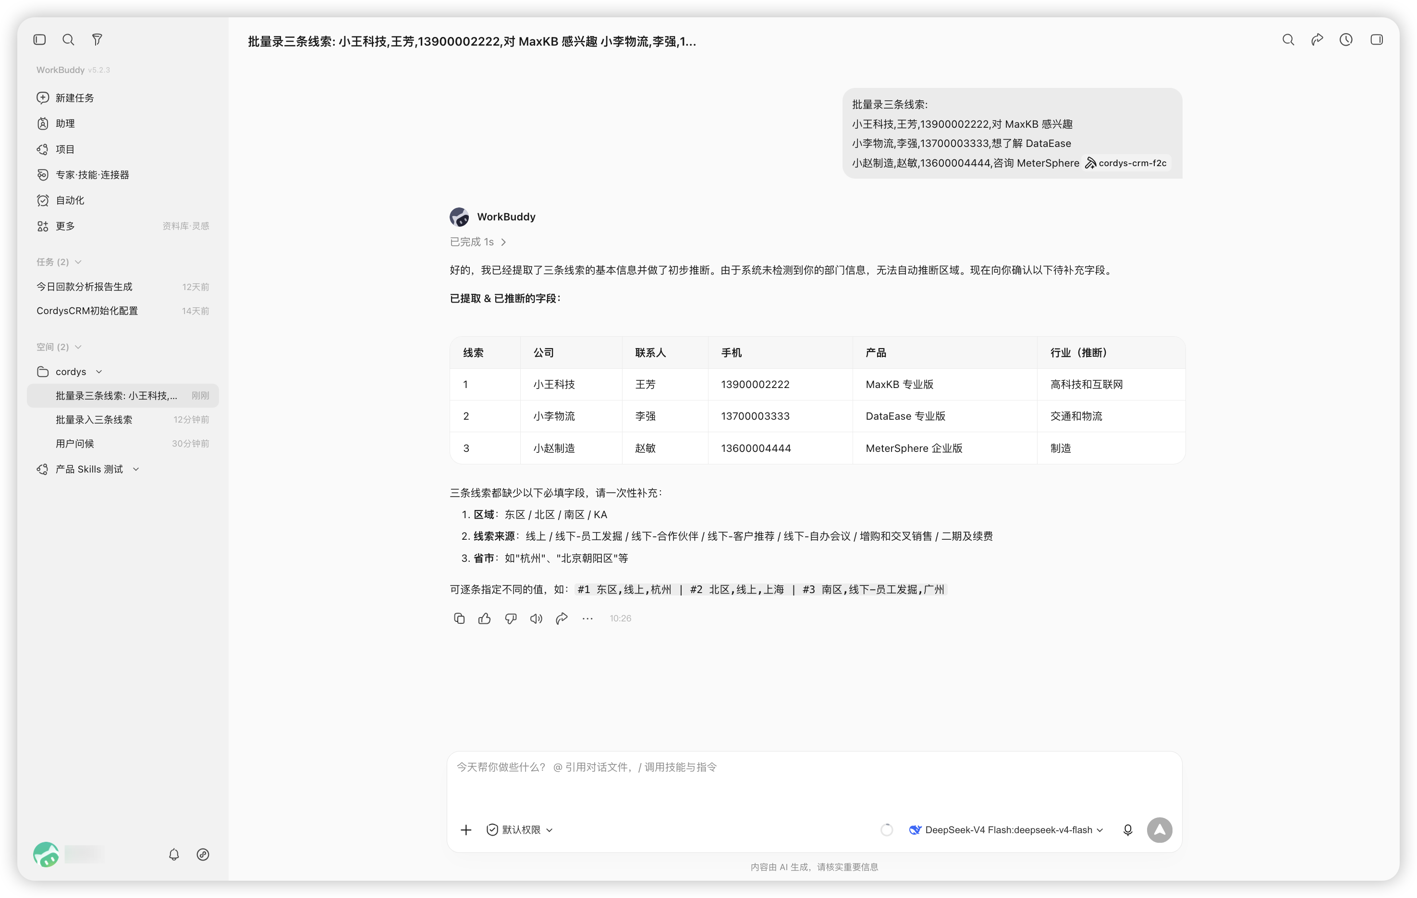
Task: Select the 批量录入三条线索 conversation
Action: (123, 420)
